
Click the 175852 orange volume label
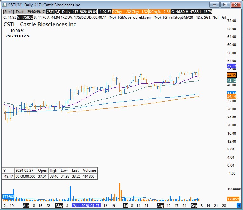point(233,199)
